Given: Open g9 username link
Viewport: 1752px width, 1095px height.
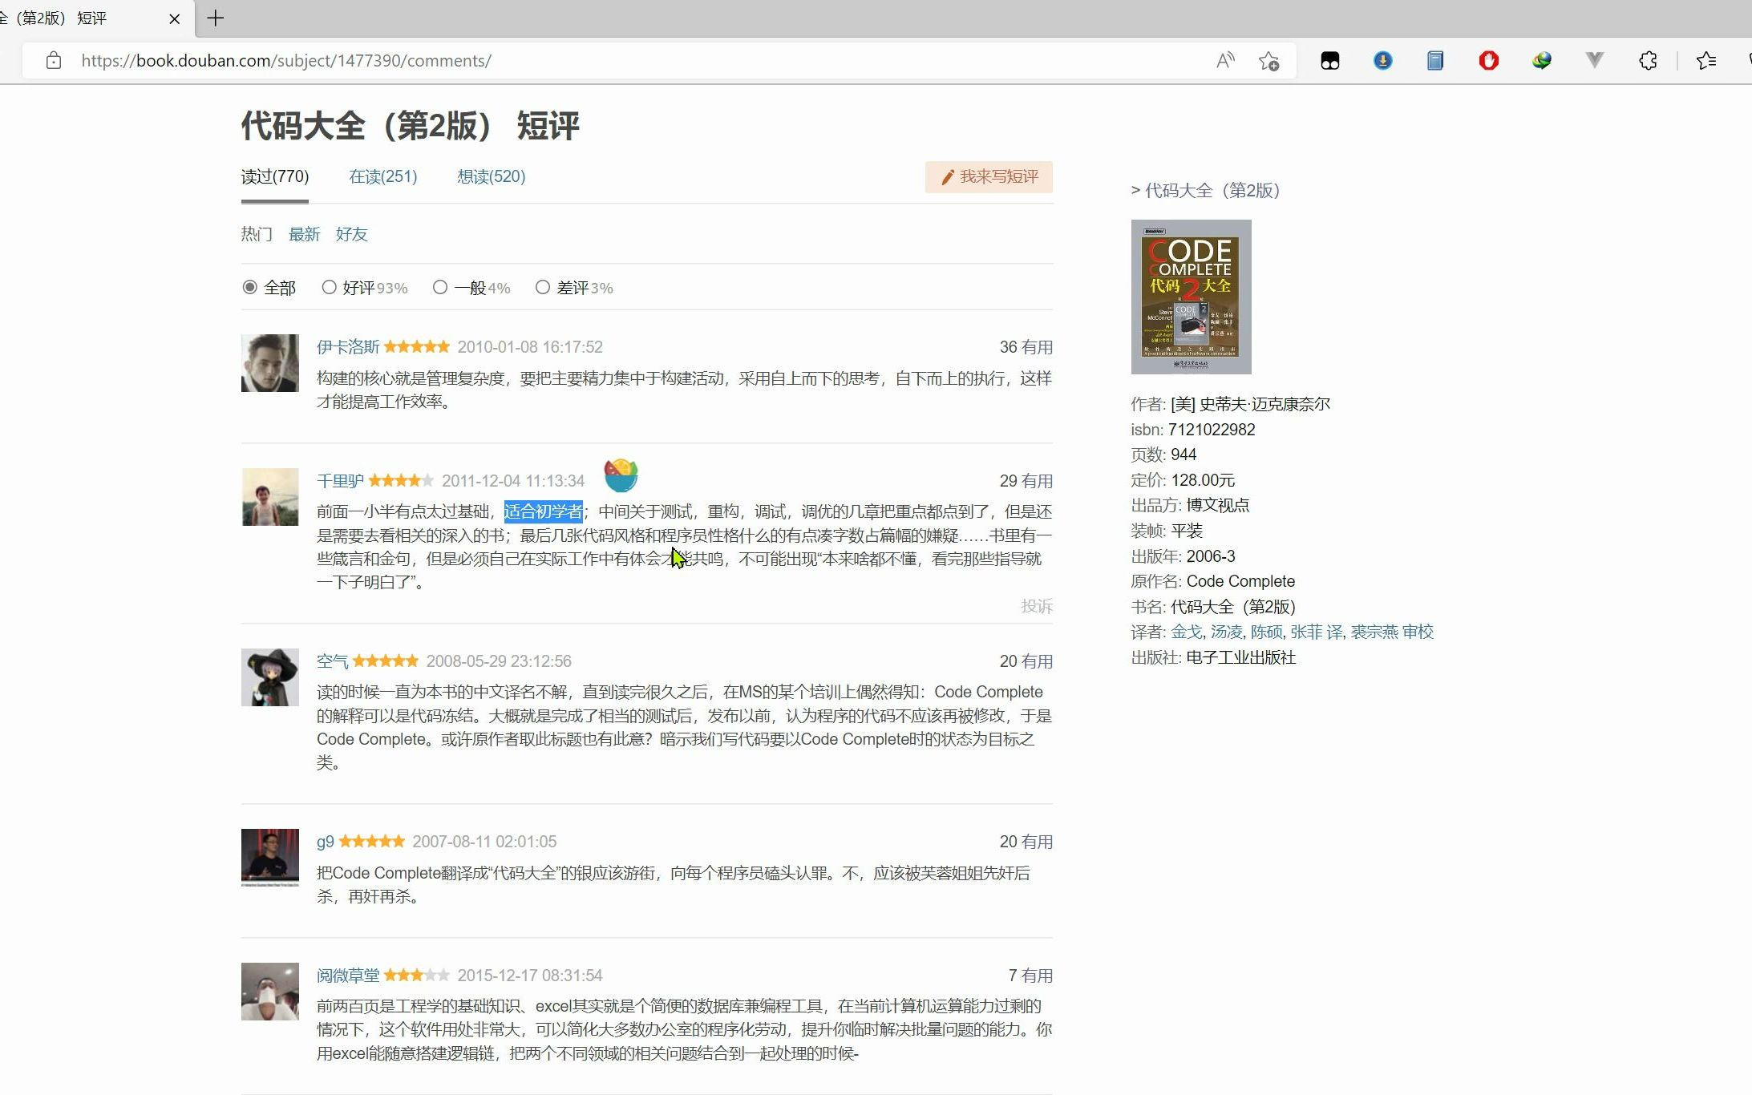Looking at the screenshot, I should click(325, 842).
